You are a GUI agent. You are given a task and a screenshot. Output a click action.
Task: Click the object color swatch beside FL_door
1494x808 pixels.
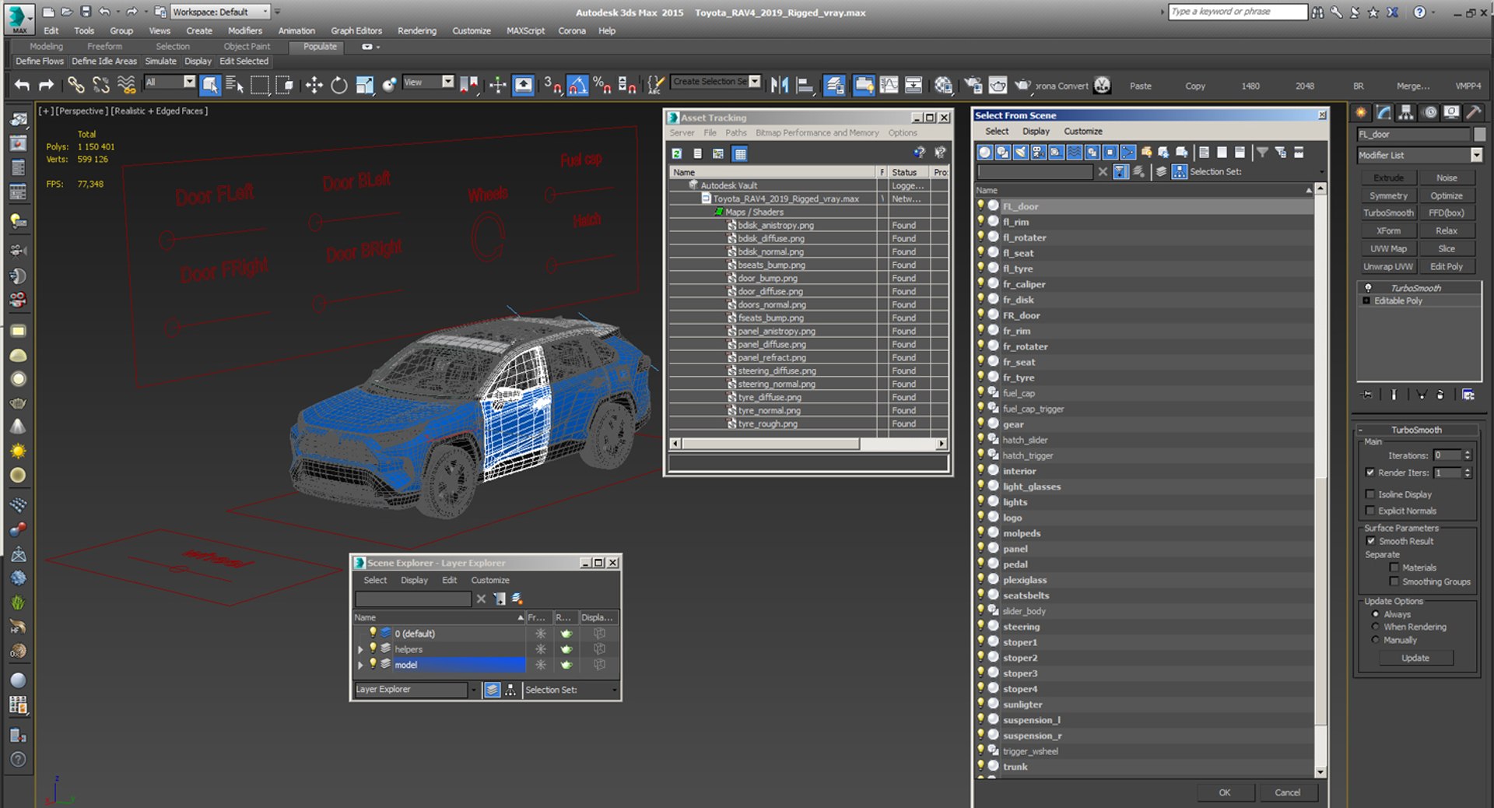coord(1479,135)
